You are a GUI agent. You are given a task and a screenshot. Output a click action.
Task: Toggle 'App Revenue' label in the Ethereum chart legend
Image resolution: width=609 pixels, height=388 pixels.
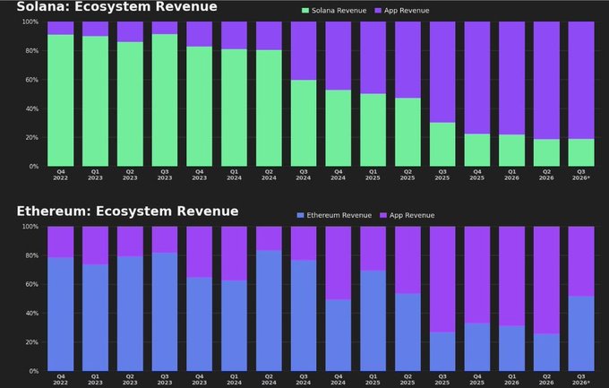(412, 215)
